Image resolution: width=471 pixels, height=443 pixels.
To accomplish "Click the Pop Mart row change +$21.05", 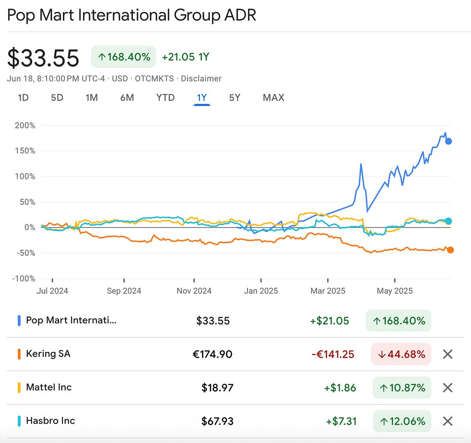I will (x=330, y=321).
